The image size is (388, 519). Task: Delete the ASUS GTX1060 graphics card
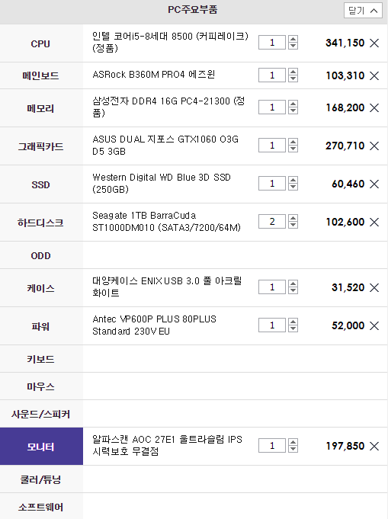[374, 146]
